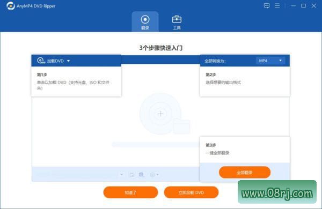Click the 知道了 button
Image resolution: width=322 pixels, height=209 pixels.
pos(130,192)
